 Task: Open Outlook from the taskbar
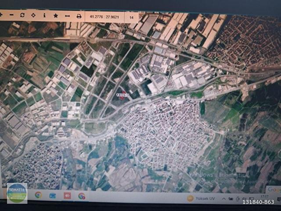[x=53, y=196]
